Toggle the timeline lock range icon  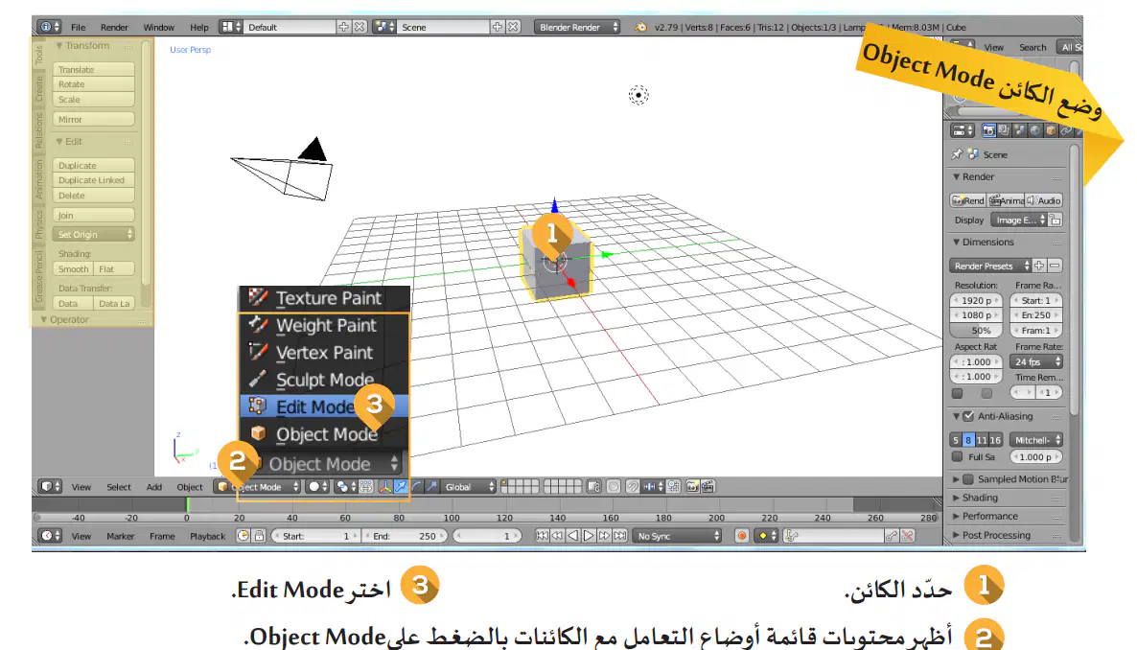pyautogui.click(x=260, y=536)
